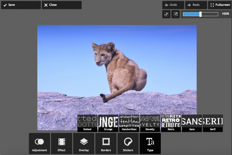
Task: Open the Effect filmstrip tool
Action: (x=62, y=143)
